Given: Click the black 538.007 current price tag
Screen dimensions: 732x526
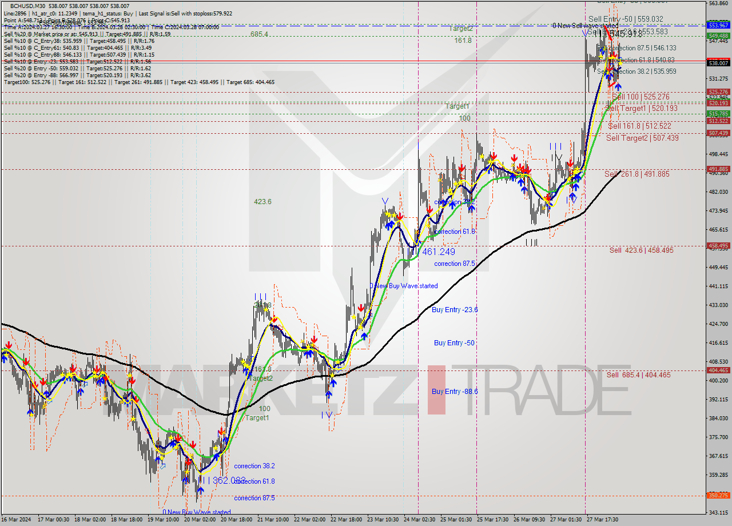Looking at the screenshot, I should coord(719,63).
